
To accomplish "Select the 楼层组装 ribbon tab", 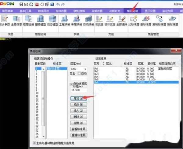I will 132,11.
